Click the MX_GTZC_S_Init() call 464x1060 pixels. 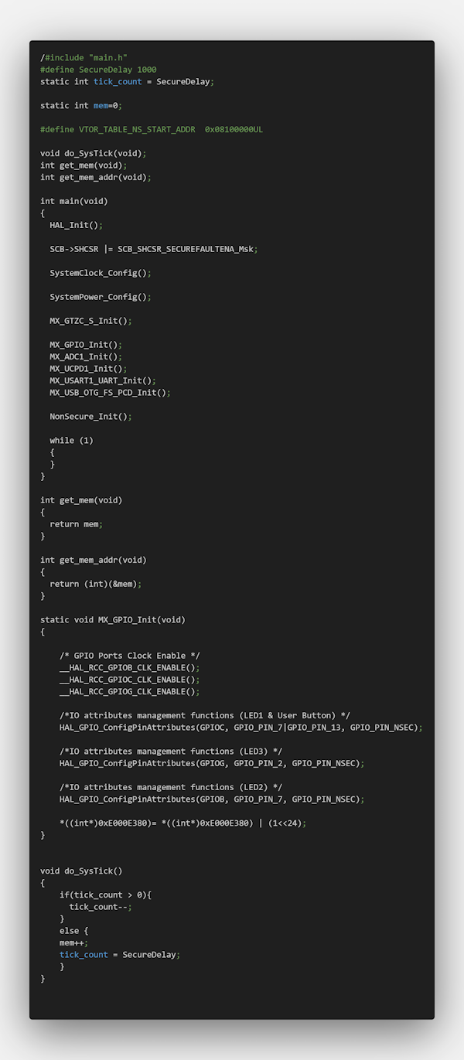[x=90, y=321]
